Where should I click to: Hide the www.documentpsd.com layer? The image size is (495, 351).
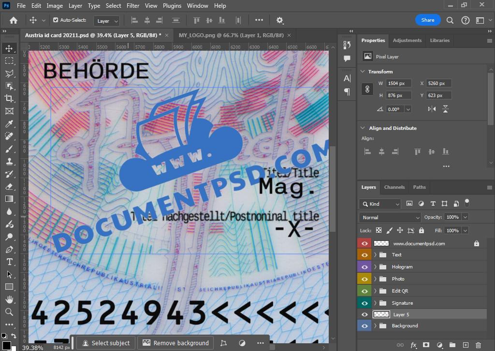click(x=364, y=243)
